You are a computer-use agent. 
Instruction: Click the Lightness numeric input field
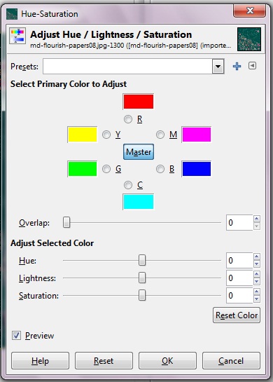[x=239, y=278]
